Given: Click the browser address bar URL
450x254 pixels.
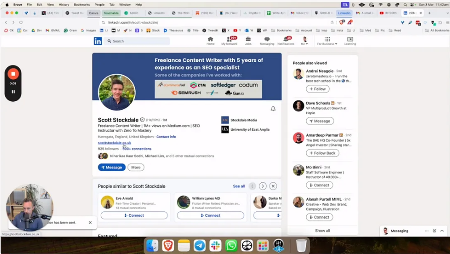Looking at the screenshot, I should pyautogui.click(x=133, y=22).
